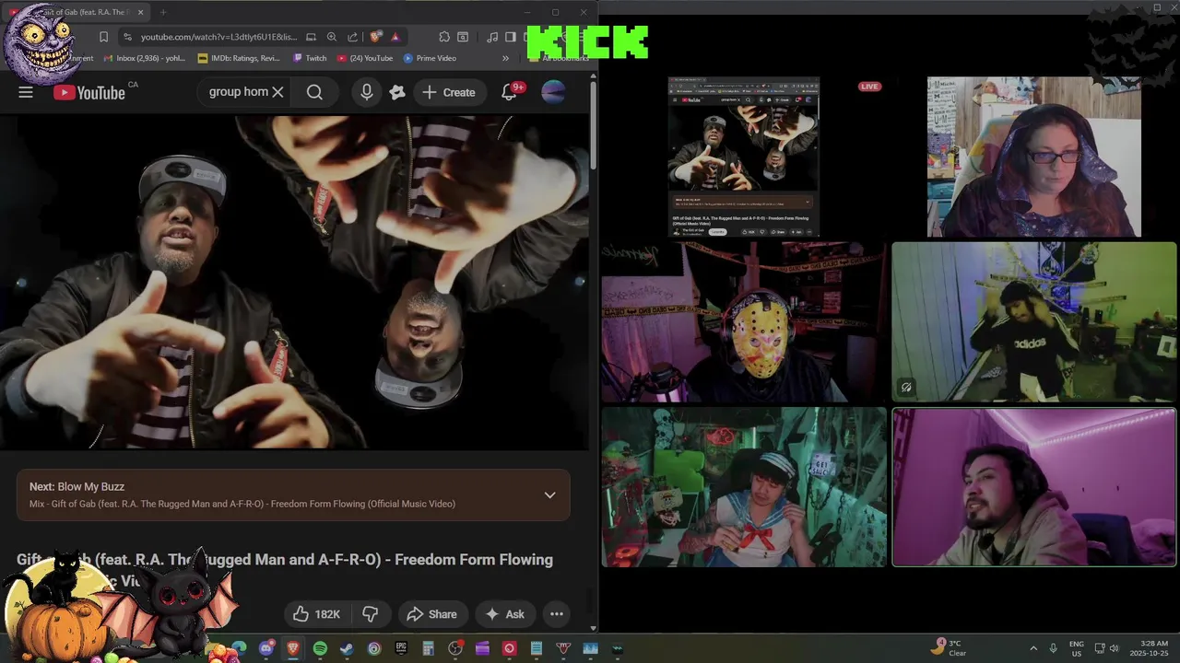This screenshot has height=663, width=1180.
Task: Open YouTube notifications bell
Action: pos(510,92)
